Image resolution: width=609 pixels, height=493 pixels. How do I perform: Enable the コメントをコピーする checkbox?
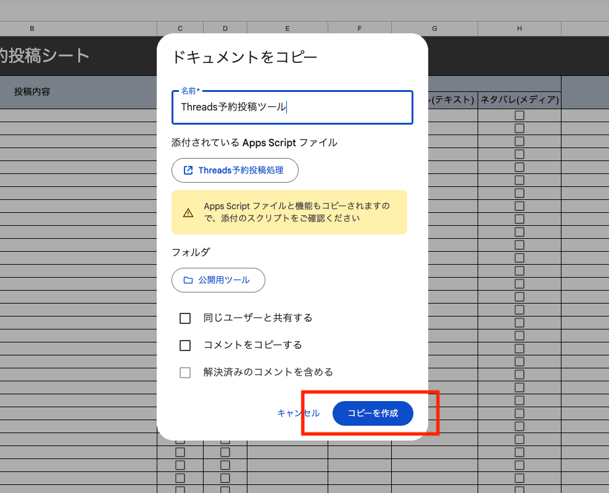tap(185, 346)
